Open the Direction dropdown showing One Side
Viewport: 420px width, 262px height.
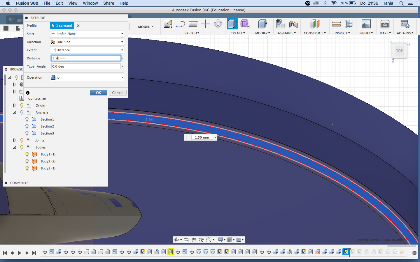point(87,42)
